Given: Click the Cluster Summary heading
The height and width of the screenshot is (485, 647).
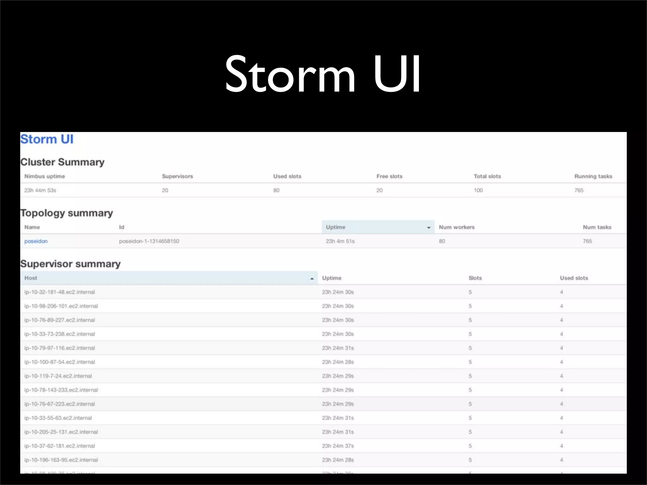Looking at the screenshot, I should tap(62, 162).
